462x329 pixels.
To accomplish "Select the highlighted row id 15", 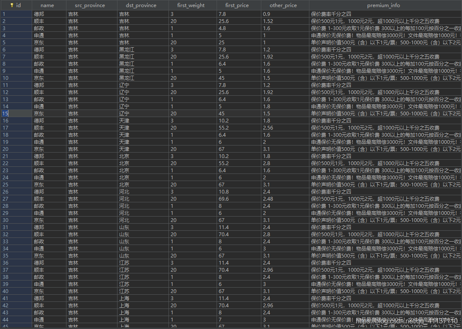I will [x=16, y=114].
